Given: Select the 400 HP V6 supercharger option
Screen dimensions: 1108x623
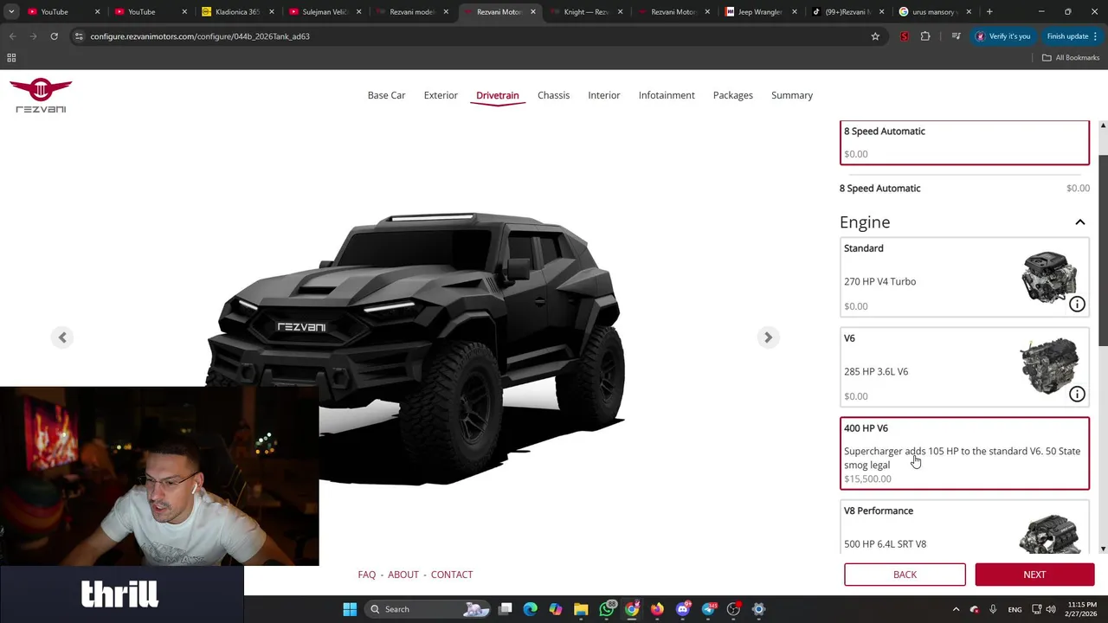Looking at the screenshot, I should [x=964, y=453].
